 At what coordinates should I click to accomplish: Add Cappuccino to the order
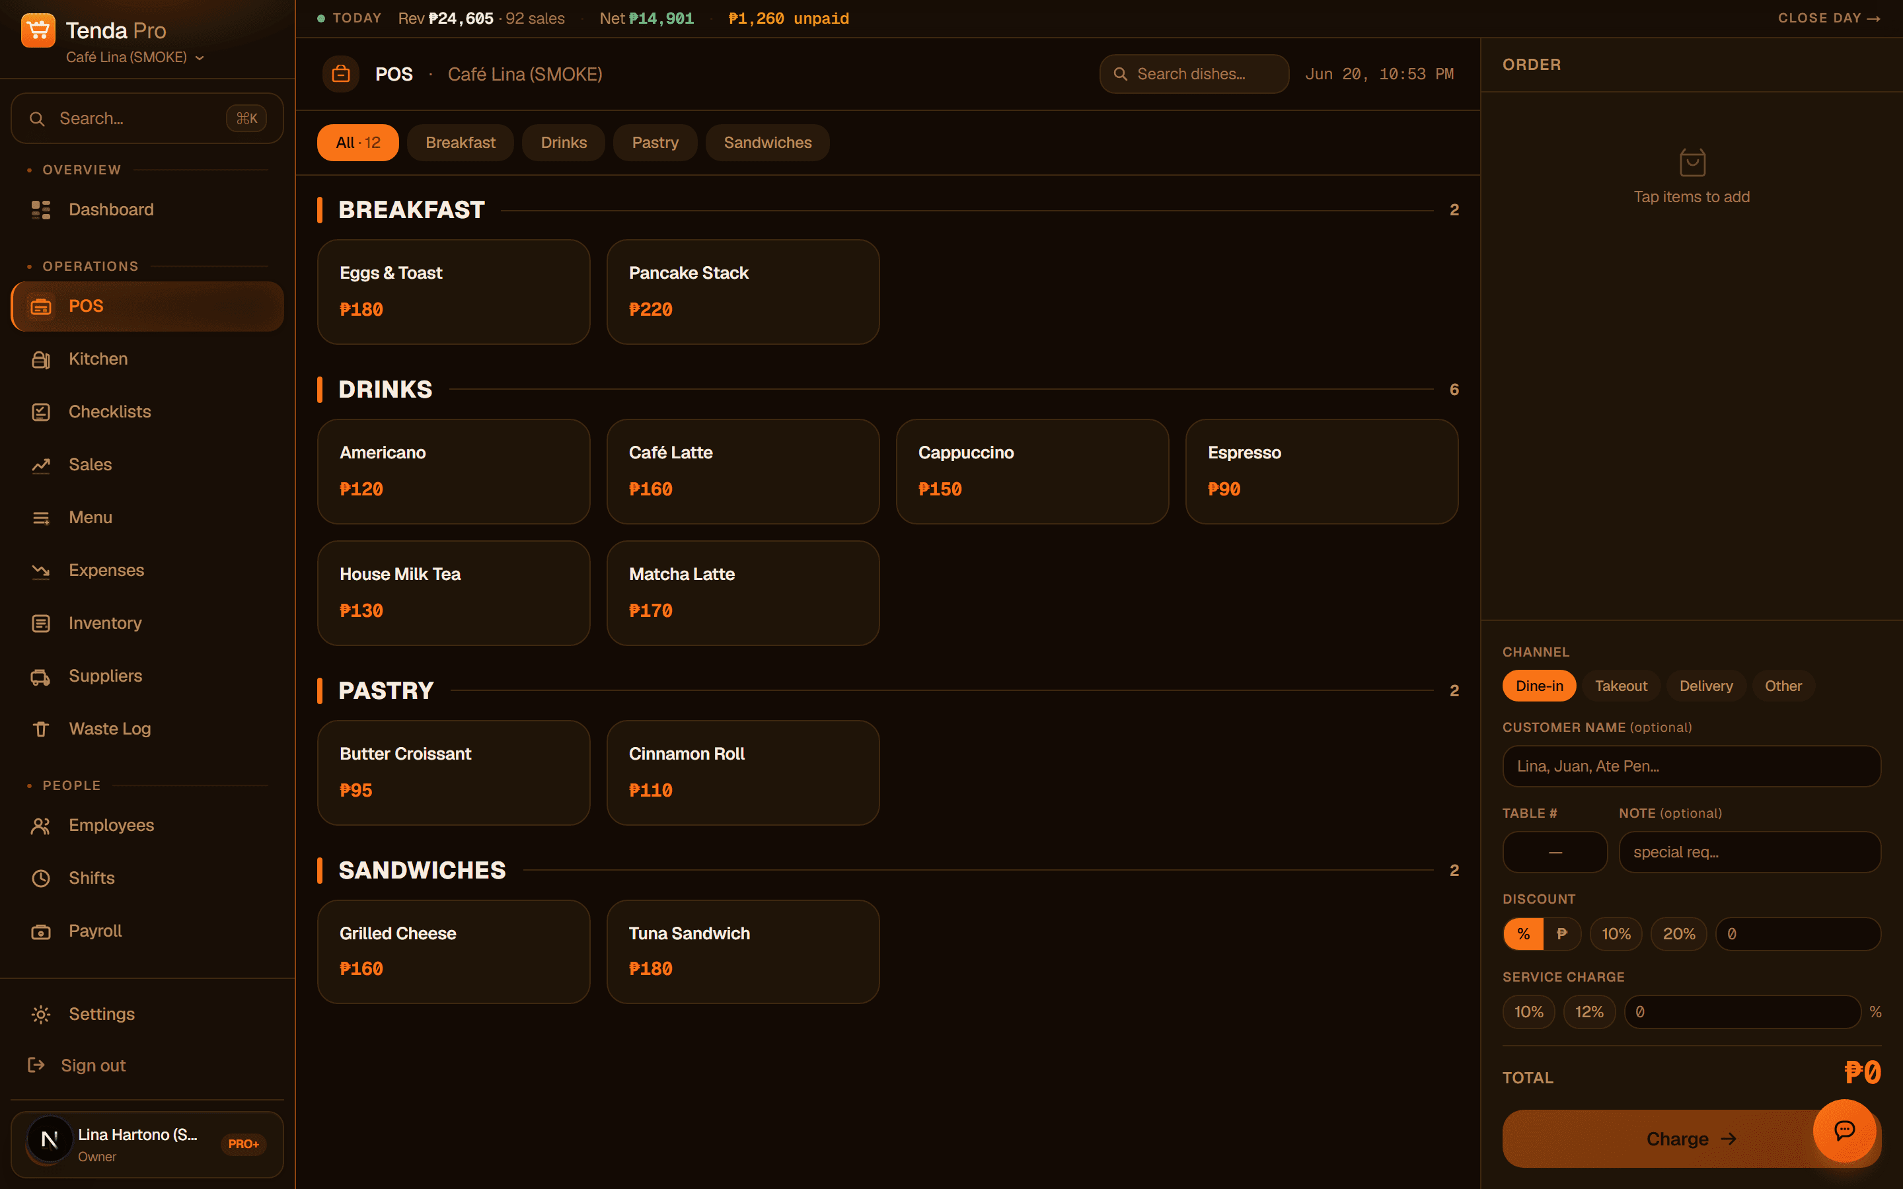click(x=1031, y=471)
